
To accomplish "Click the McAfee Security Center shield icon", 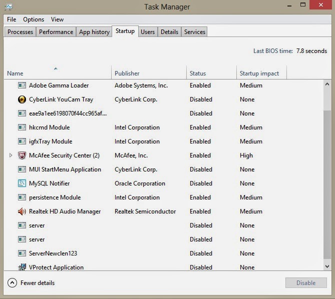I will pyautogui.click(x=22, y=155).
